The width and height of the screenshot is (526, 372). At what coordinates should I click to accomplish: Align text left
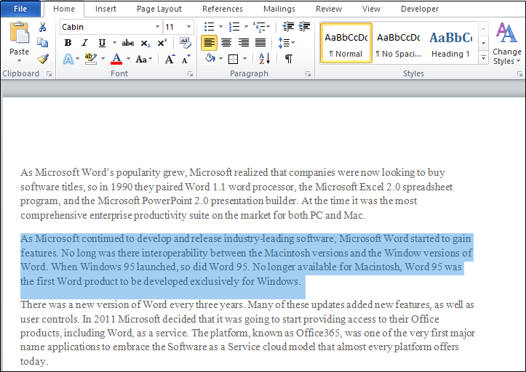click(x=209, y=43)
